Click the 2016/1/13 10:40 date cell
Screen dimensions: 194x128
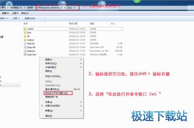(77, 47)
